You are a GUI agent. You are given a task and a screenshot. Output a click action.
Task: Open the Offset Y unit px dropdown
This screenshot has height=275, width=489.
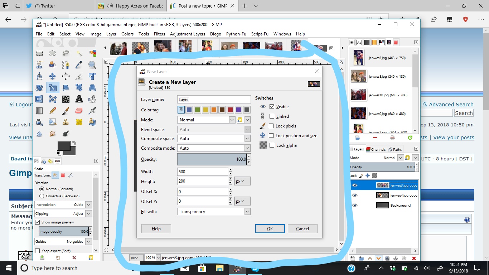coord(242,201)
